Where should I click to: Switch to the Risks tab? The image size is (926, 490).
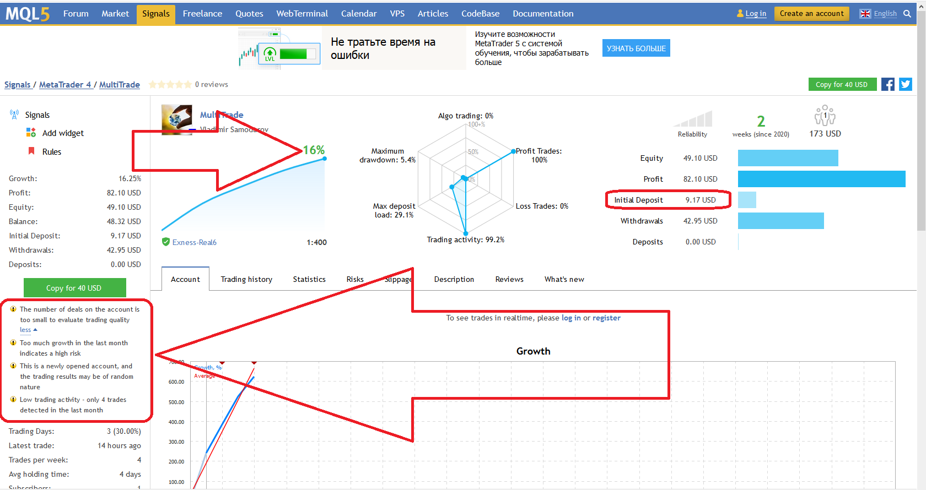tap(355, 279)
